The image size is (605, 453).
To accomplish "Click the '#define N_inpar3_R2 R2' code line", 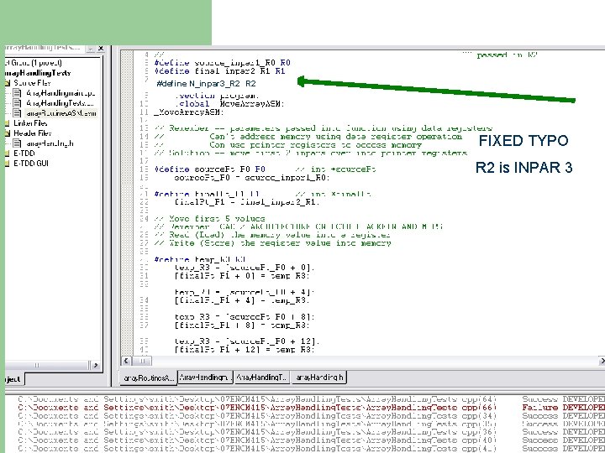I will coord(206,84).
